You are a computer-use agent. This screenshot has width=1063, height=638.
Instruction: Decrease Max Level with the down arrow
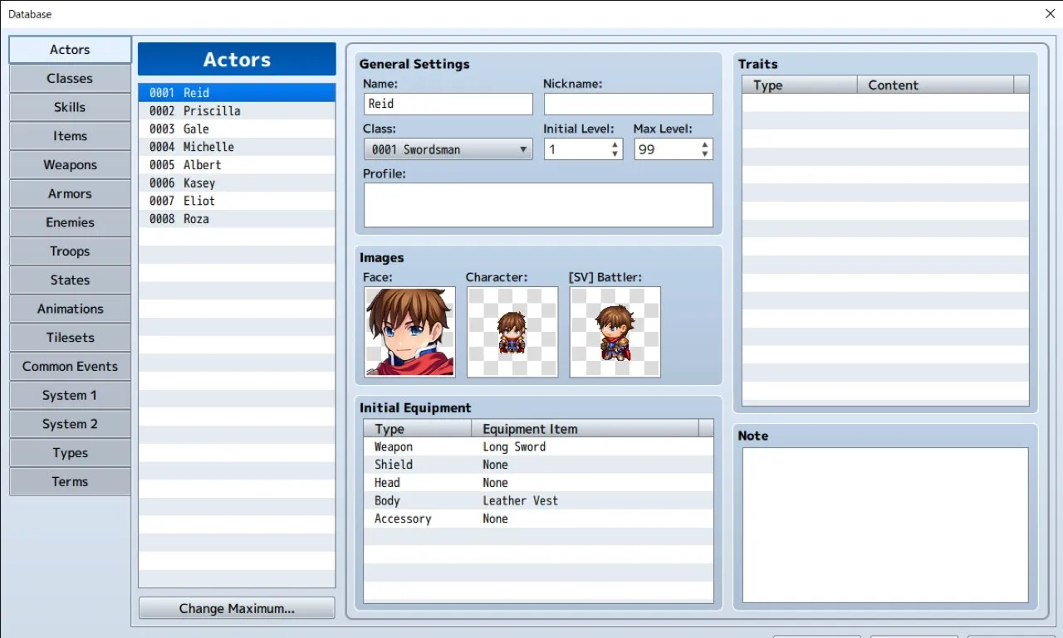pos(704,154)
